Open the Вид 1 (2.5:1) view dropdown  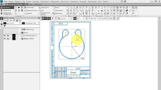(20, 23)
